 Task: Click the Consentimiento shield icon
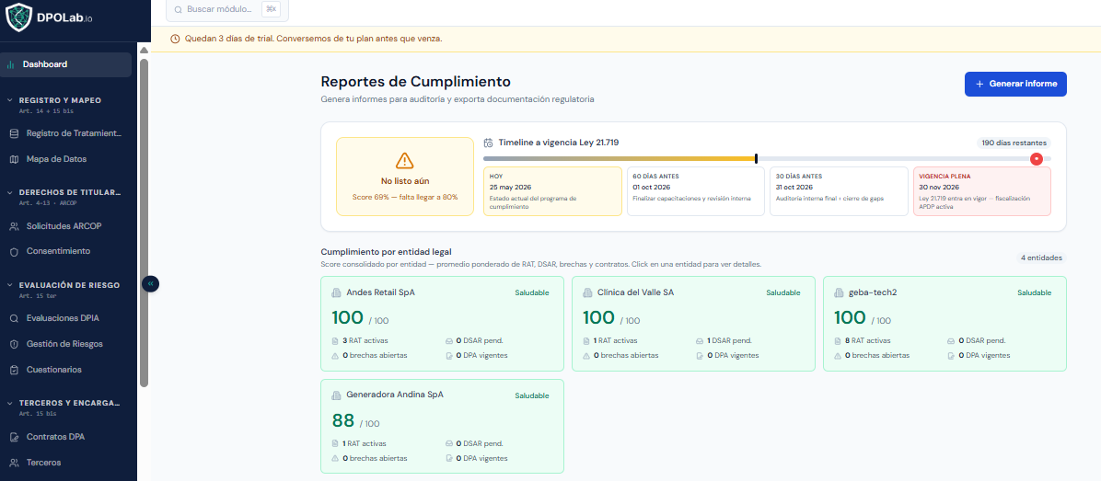(14, 251)
